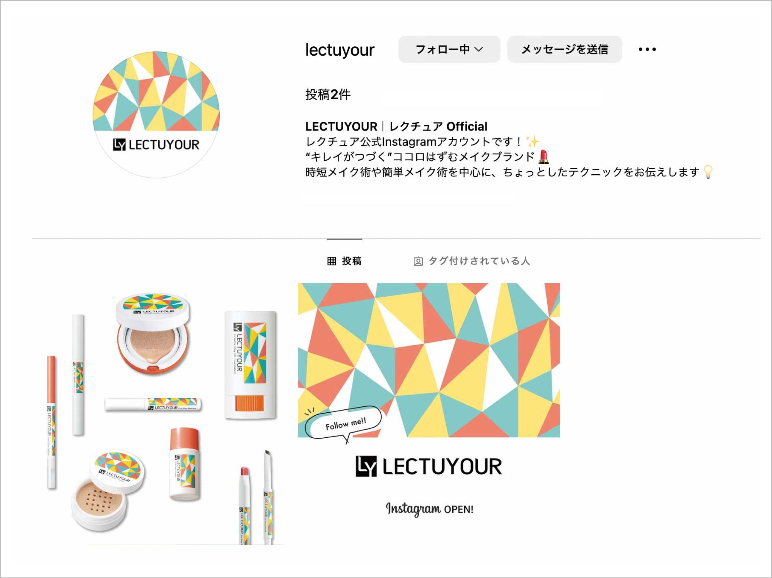The image size is (772, 578).
Task: Expand the フォロー中 chevron arrow
Action: click(x=479, y=50)
